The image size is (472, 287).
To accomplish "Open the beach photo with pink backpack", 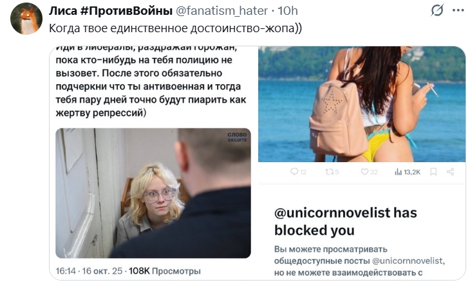I will pos(362,104).
